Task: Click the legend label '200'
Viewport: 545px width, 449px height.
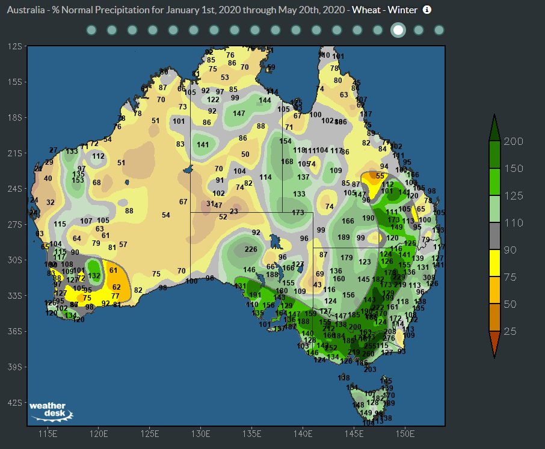Action: [513, 141]
